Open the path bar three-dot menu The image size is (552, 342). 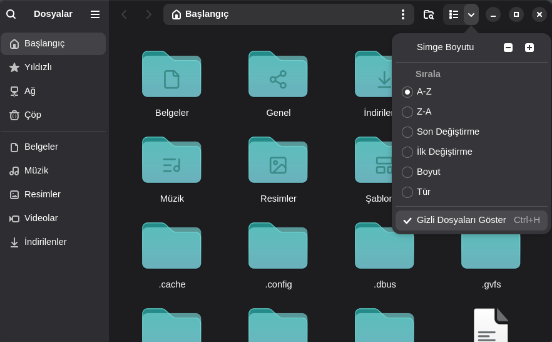[x=402, y=14]
